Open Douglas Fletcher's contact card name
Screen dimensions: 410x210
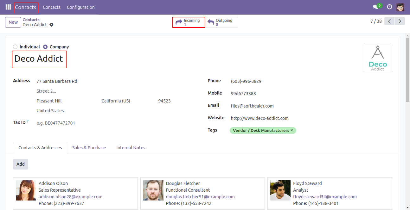[x=183, y=183]
